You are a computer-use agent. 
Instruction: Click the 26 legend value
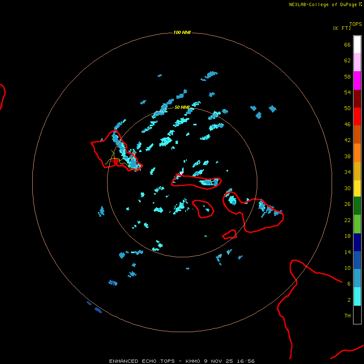point(347,204)
